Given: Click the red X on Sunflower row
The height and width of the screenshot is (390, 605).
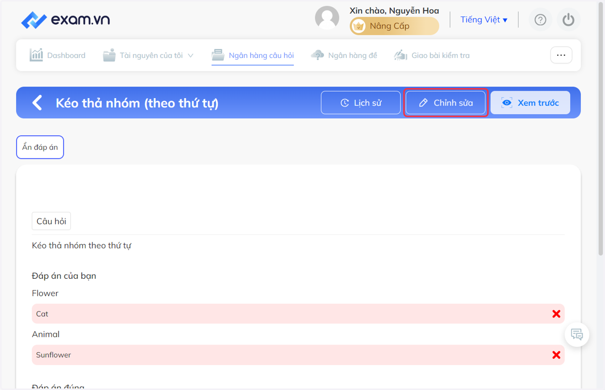Looking at the screenshot, I should [x=556, y=355].
